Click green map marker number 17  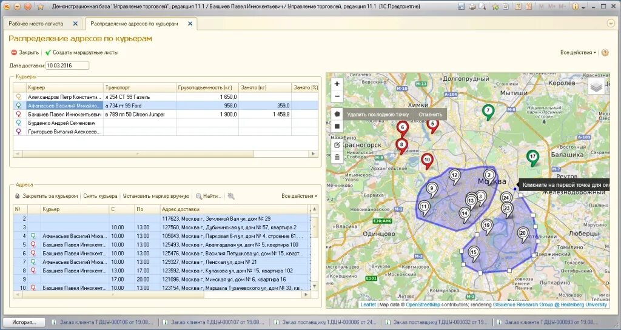pyautogui.click(x=532, y=157)
